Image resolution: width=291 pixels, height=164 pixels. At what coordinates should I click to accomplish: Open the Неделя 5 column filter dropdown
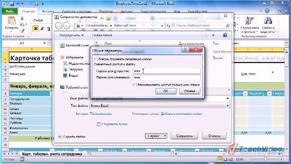point(269,93)
